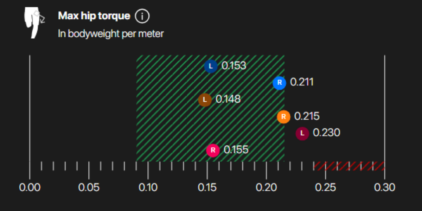Screen dimensions: 422x211
Task: Click the info icon beside Max hip torque
Action: coord(142,16)
